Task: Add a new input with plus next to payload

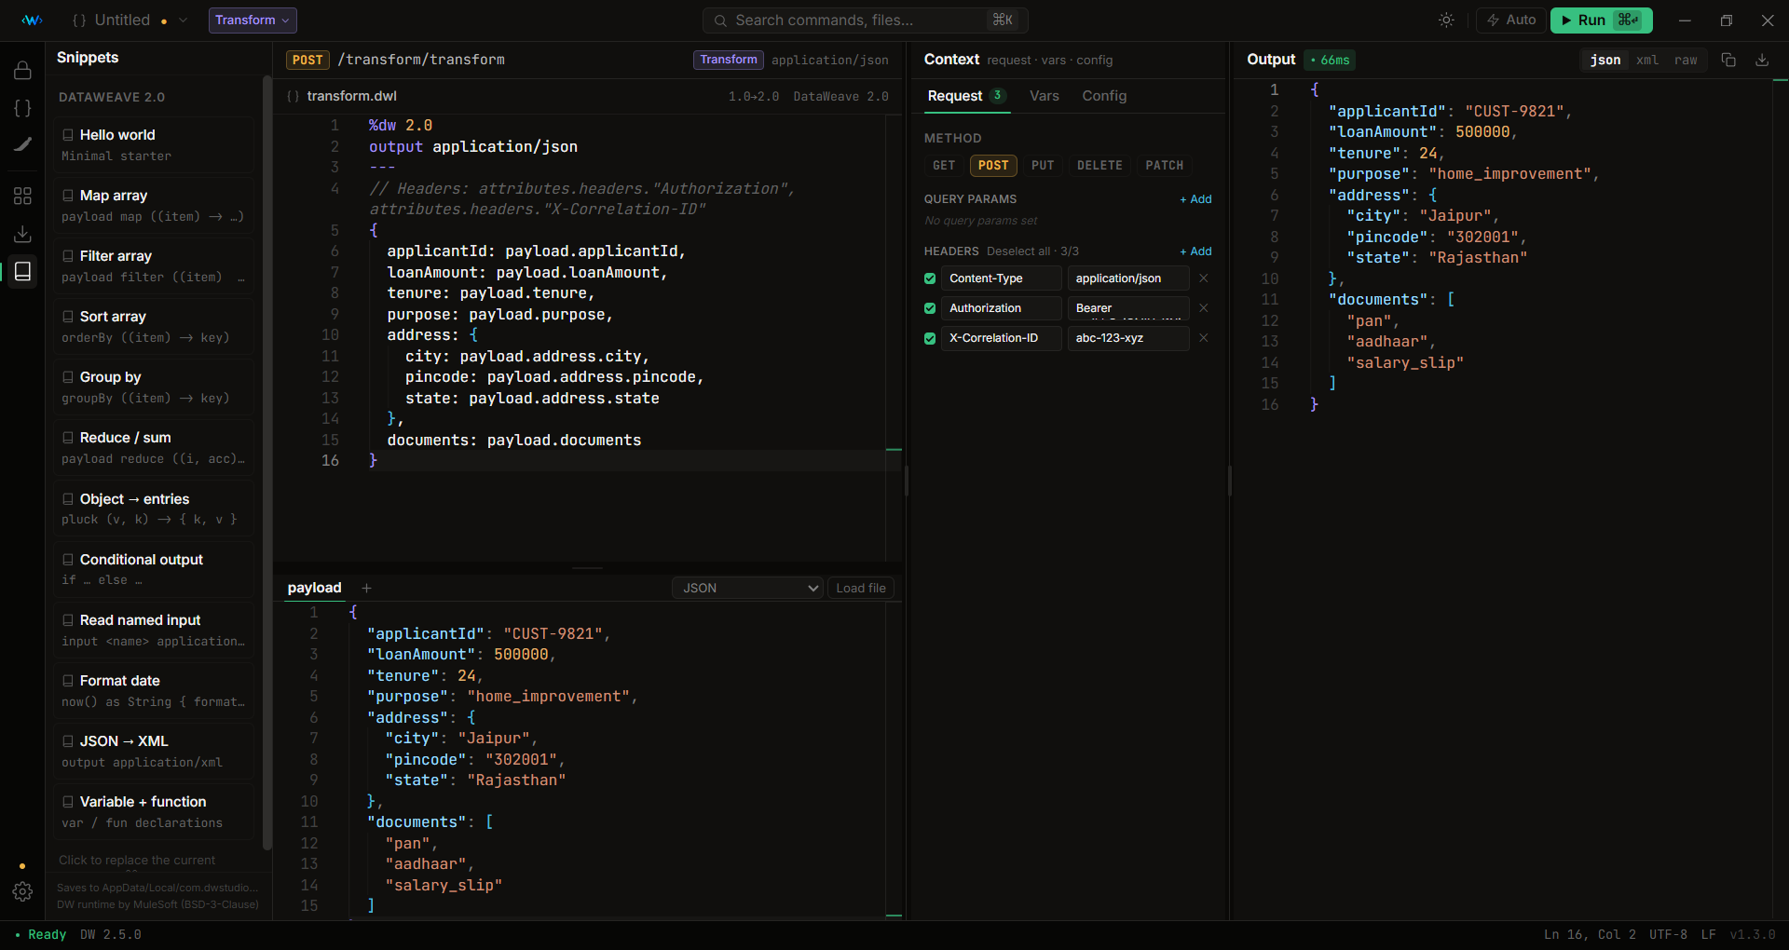Action: tap(366, 588)
